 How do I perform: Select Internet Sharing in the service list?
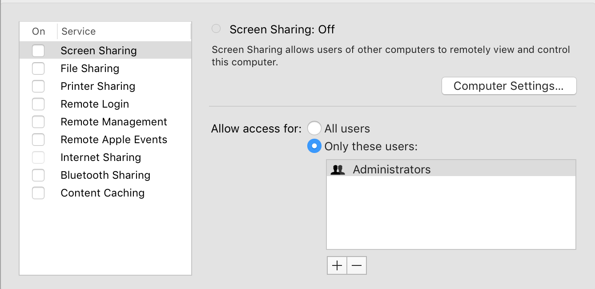(101, 157)
